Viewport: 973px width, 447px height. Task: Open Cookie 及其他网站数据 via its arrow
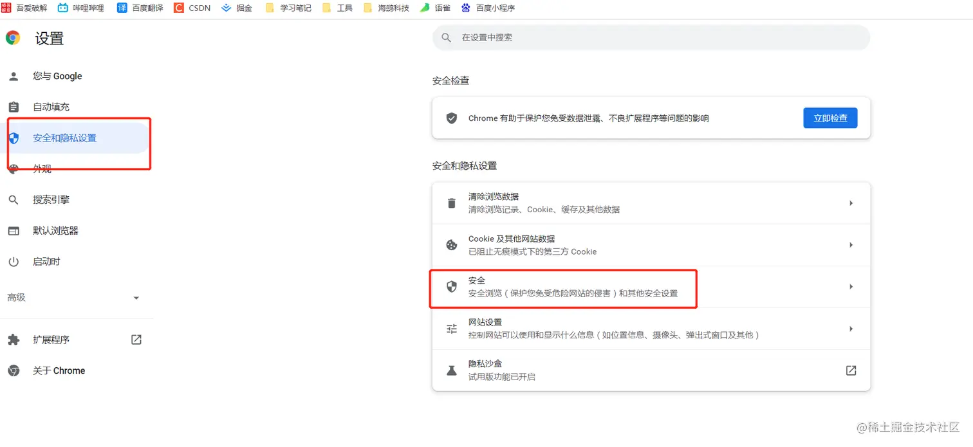[851, 245]
